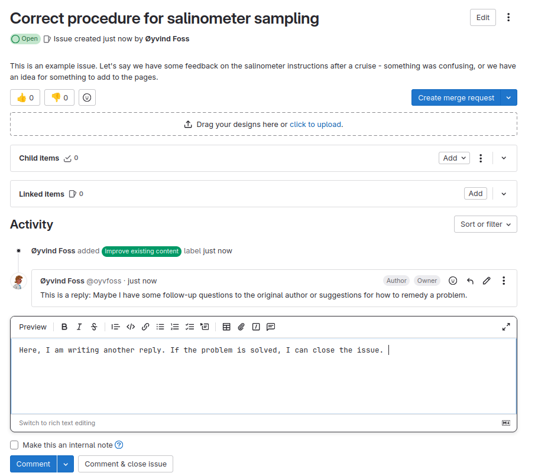Apply bold formatting in comment toolbar
The image size is (551, 476).
pos(64,327)
